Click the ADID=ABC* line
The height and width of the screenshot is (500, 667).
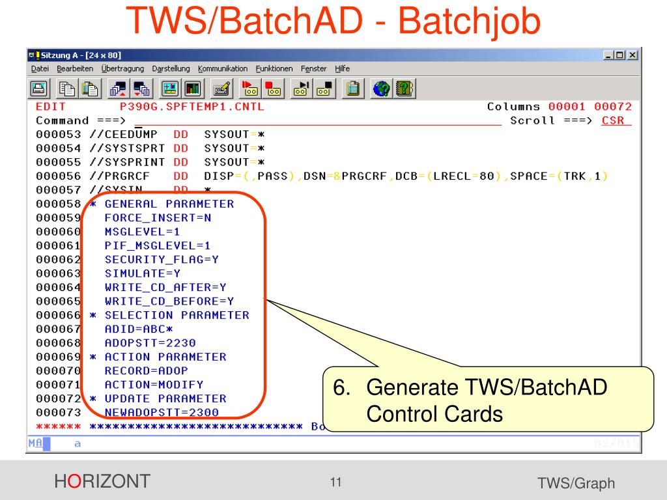pyautogui.click(x=139, y=329)
